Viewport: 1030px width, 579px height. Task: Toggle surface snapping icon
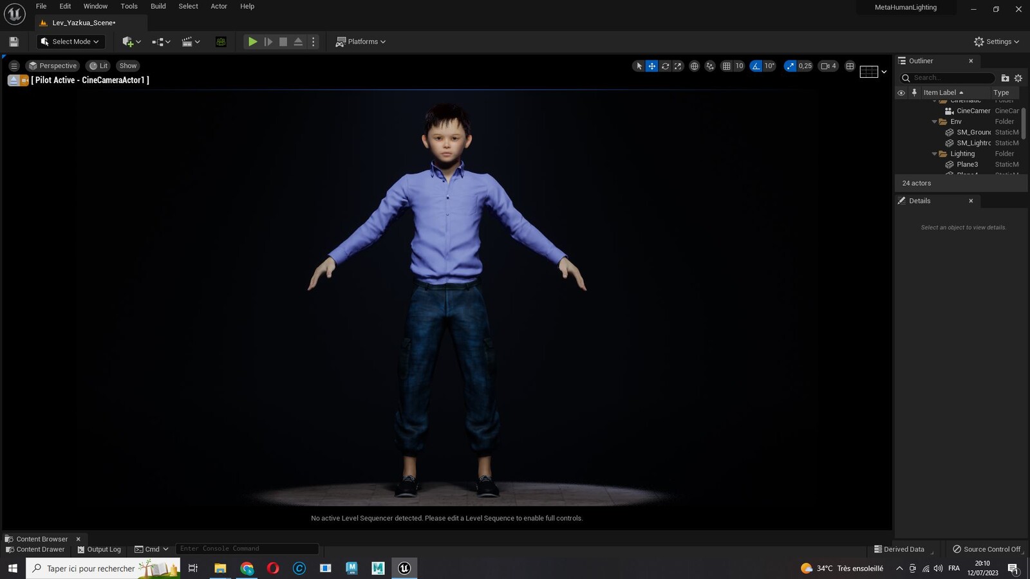pyautogui.click(x=710, y=66)
